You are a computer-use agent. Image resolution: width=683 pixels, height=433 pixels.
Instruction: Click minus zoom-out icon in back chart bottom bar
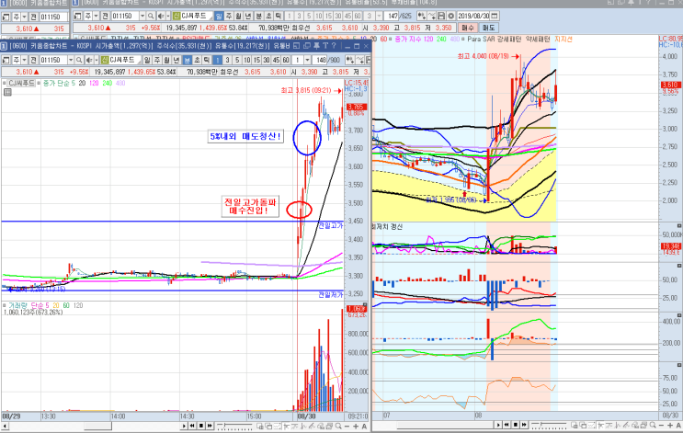point(661,425)
